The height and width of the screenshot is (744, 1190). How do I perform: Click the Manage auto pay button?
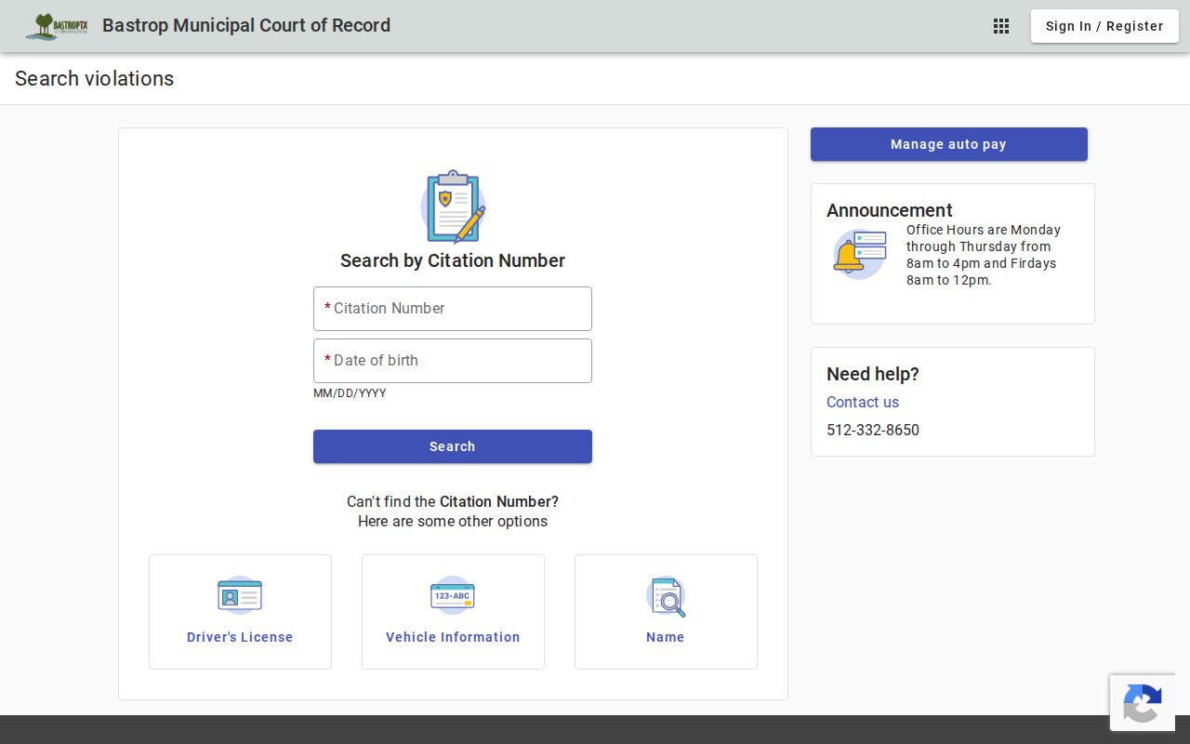pos(949,144)
